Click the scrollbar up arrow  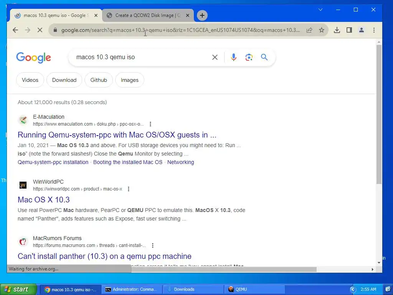click(379, 42)
